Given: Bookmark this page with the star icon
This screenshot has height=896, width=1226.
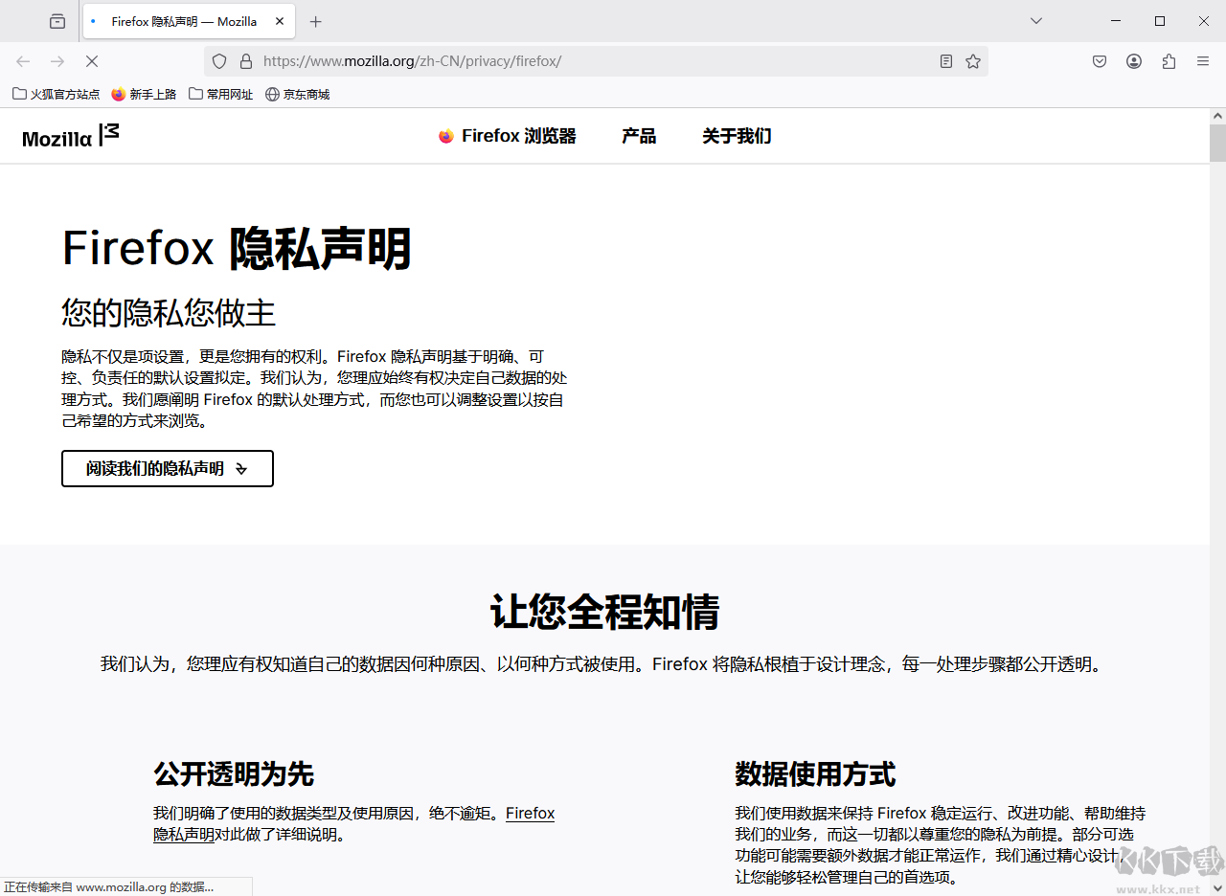Looking at the screenshot, I should click(973, 61).
